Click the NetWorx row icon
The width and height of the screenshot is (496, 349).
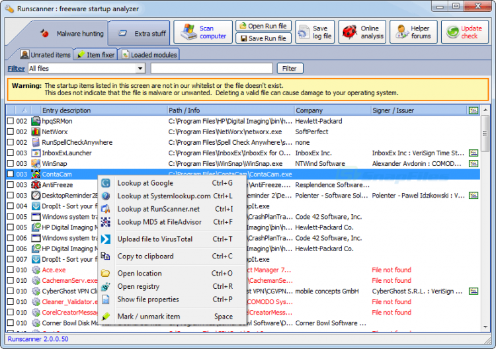(x=36, y=132)
